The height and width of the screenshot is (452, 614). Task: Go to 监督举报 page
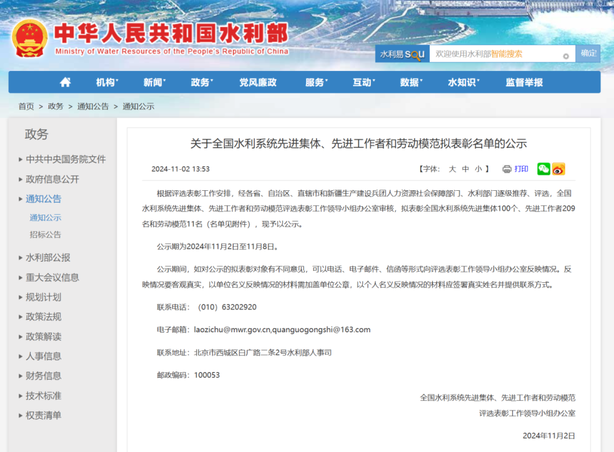524,82
